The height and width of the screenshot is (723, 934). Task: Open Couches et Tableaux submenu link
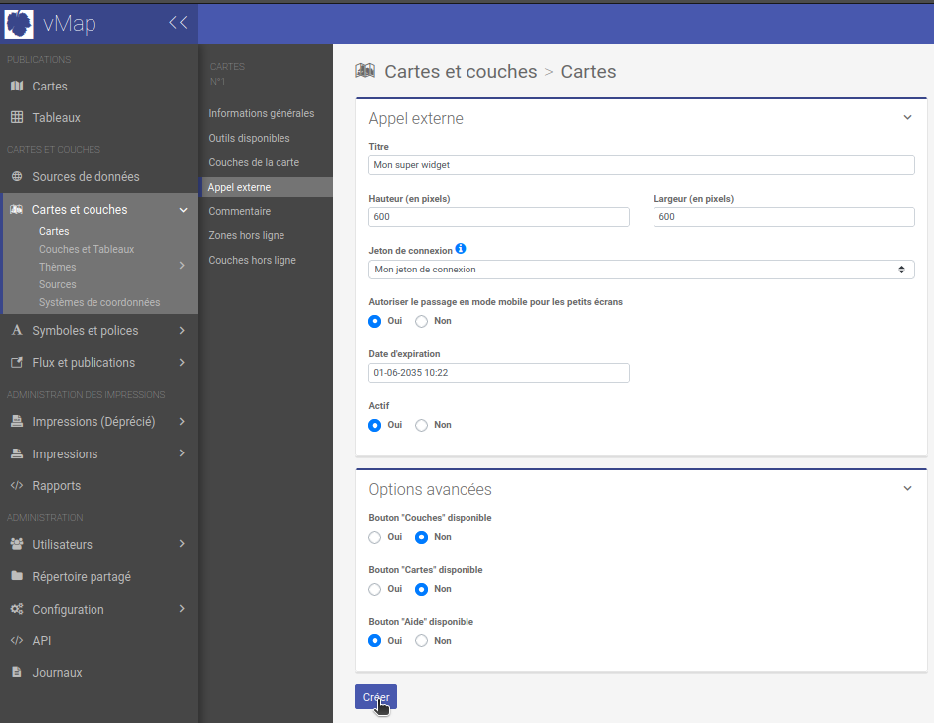[87, 249]
